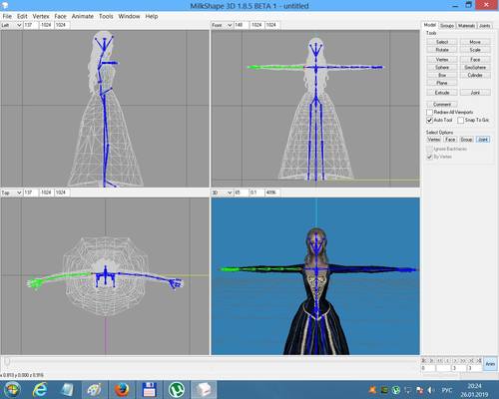Click the Extrude tool button

442,93
